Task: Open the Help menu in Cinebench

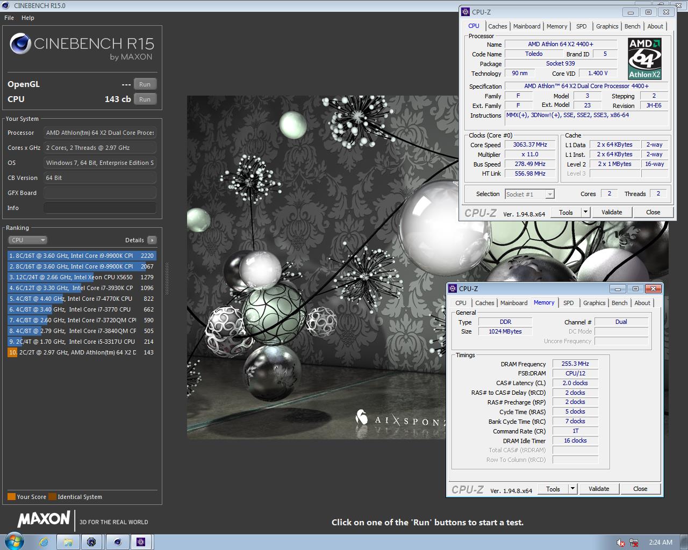Action: [x=28, y=18]
